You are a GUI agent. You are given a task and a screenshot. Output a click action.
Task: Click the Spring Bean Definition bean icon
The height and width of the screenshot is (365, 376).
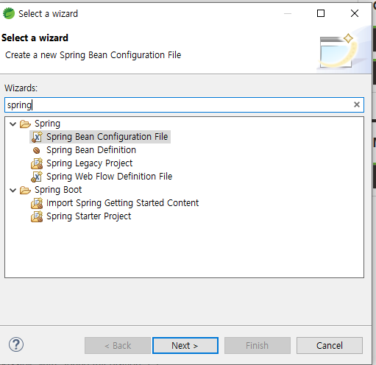click(37, 150)
